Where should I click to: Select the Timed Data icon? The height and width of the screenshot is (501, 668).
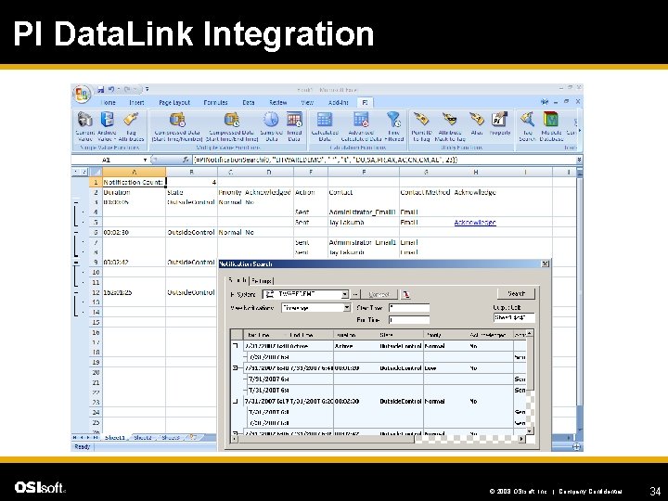click(294, 120)
